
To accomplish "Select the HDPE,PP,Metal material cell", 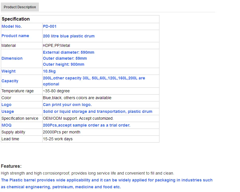I will tap(56, 45).
